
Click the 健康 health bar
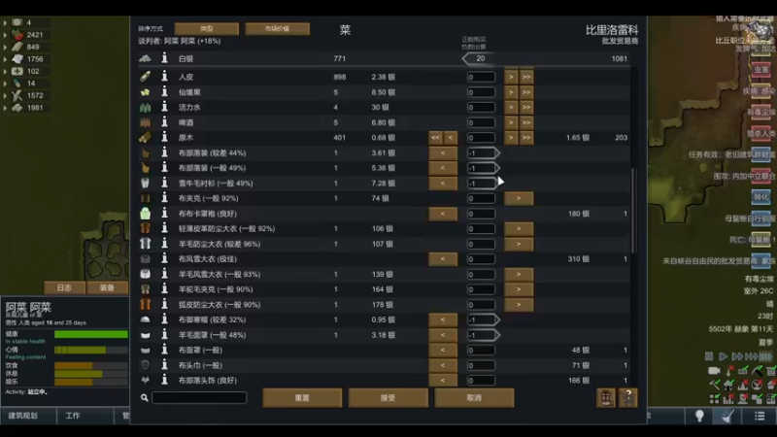(x=91, y=334)
